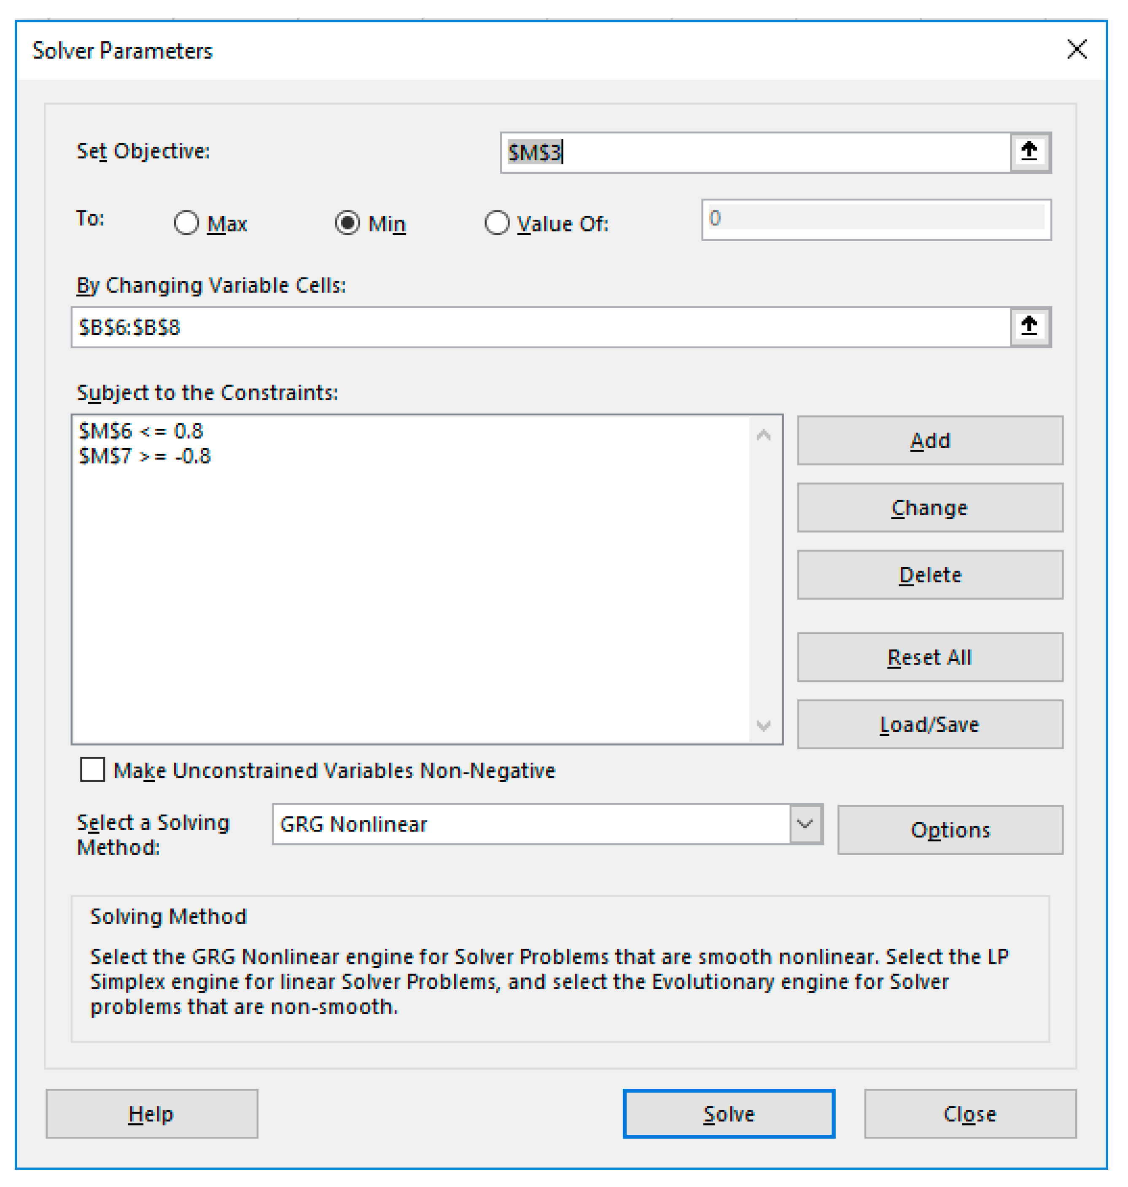Select the Max radio button
The width and height of the screenshot is (1128, 1187).
(x=186, y=223)
